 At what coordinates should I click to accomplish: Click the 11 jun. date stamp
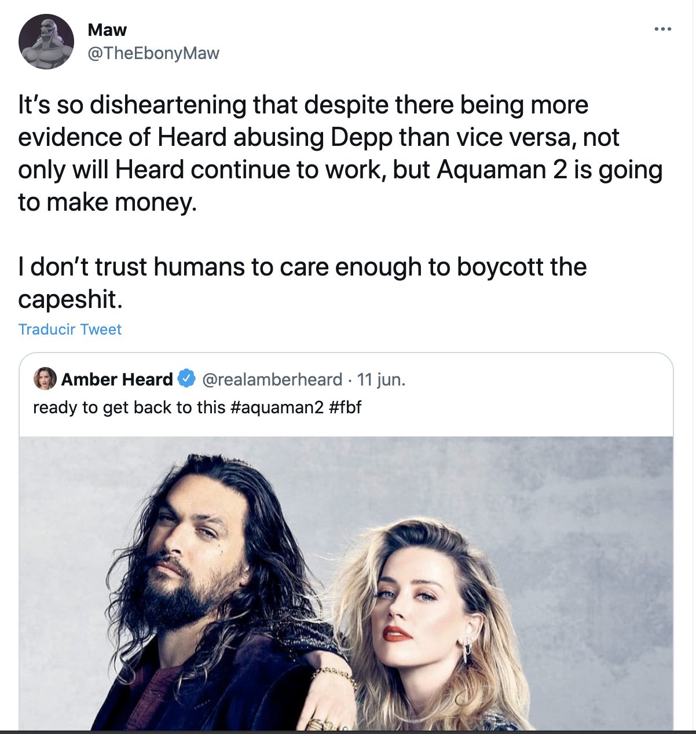[381, 379]
